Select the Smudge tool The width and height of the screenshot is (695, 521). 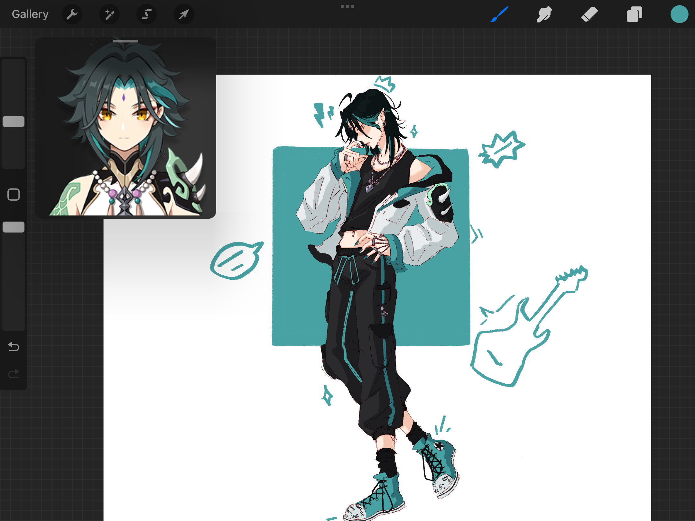(544, 14)
